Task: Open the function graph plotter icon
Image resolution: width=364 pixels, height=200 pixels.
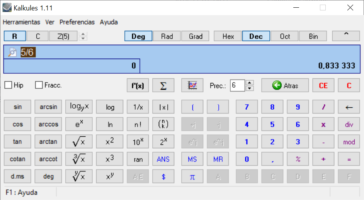Action: (192, 85)
